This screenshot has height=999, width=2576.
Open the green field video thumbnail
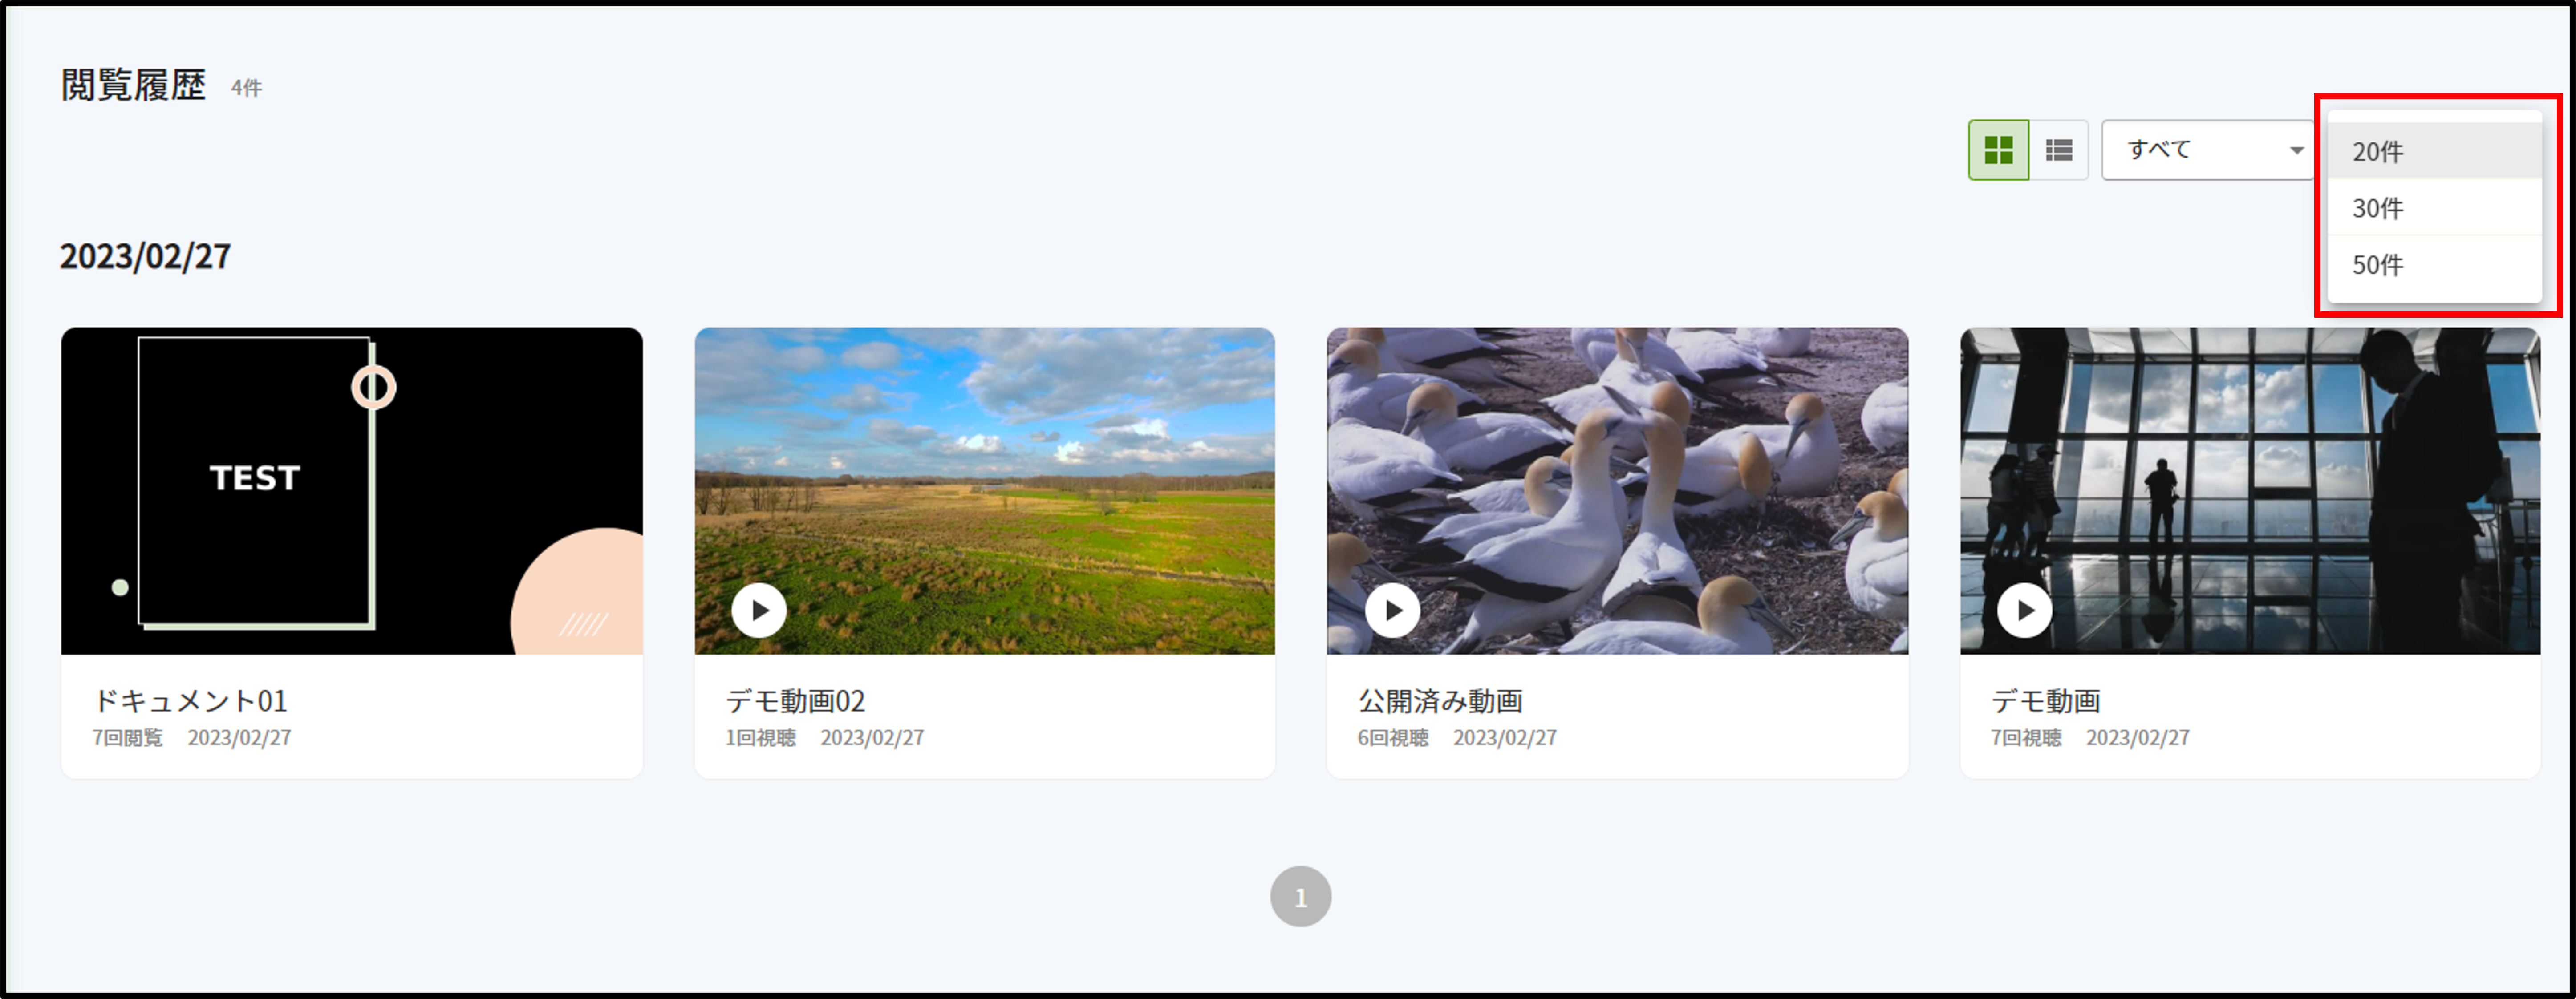pos(985,491)
